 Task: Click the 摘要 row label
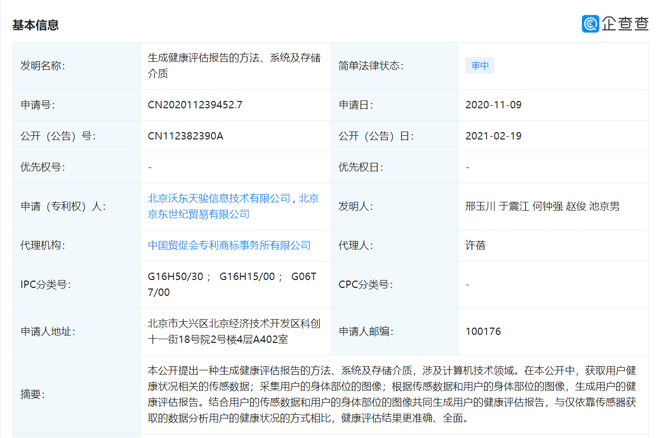tap(32, 395)
